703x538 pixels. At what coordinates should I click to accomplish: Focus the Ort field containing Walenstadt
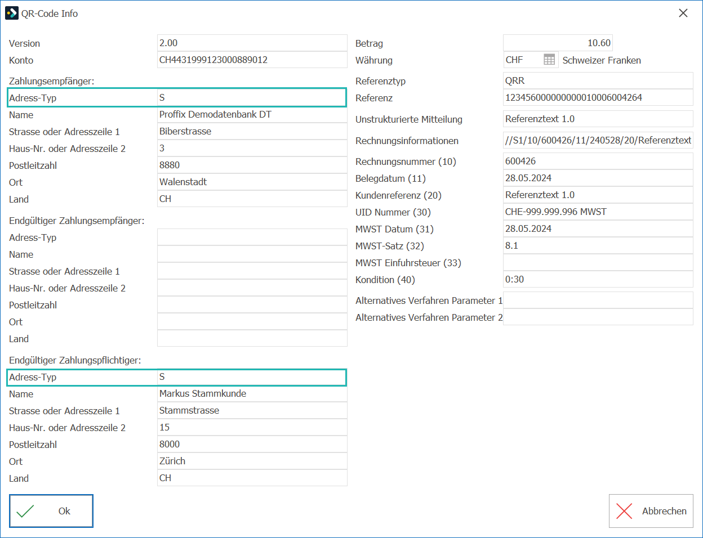point(252,182)
